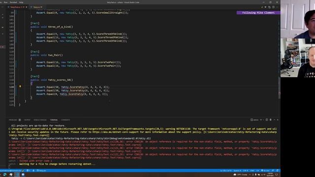This screenshot has height=177, width=315.
Task: Click the notifications bell in status bar
Action: (x=278, y=171)
